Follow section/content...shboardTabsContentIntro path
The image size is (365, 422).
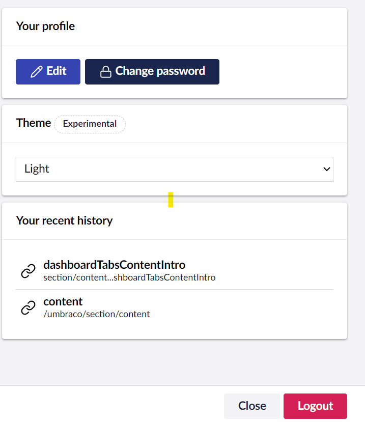click(x=129, y=277)
